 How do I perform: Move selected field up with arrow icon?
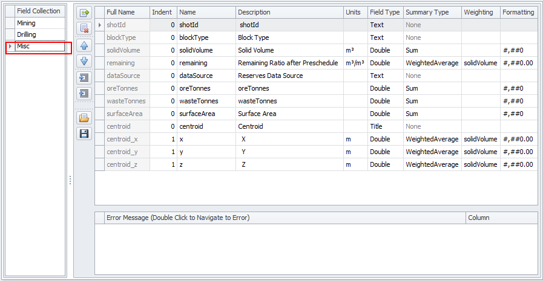point(84,45)
